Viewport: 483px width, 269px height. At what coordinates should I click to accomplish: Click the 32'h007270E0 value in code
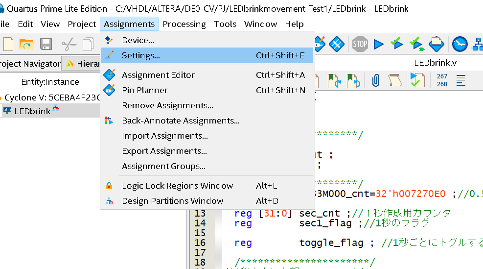410,194
